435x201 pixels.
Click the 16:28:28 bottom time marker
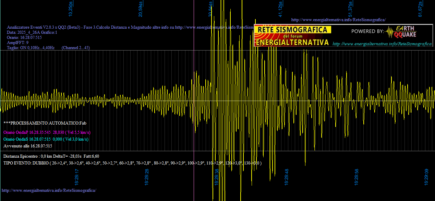[x=147, y=177]
